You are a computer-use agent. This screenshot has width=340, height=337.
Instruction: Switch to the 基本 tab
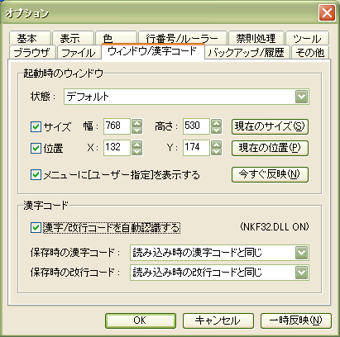pyautogui.click(x=30, y=38)
